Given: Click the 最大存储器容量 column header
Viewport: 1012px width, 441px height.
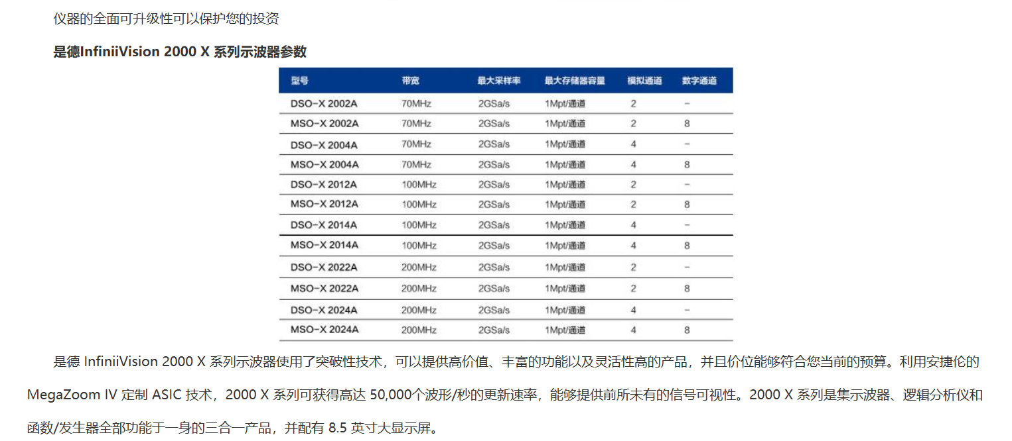Looking at the screenshot, I should tap(575, 81).
